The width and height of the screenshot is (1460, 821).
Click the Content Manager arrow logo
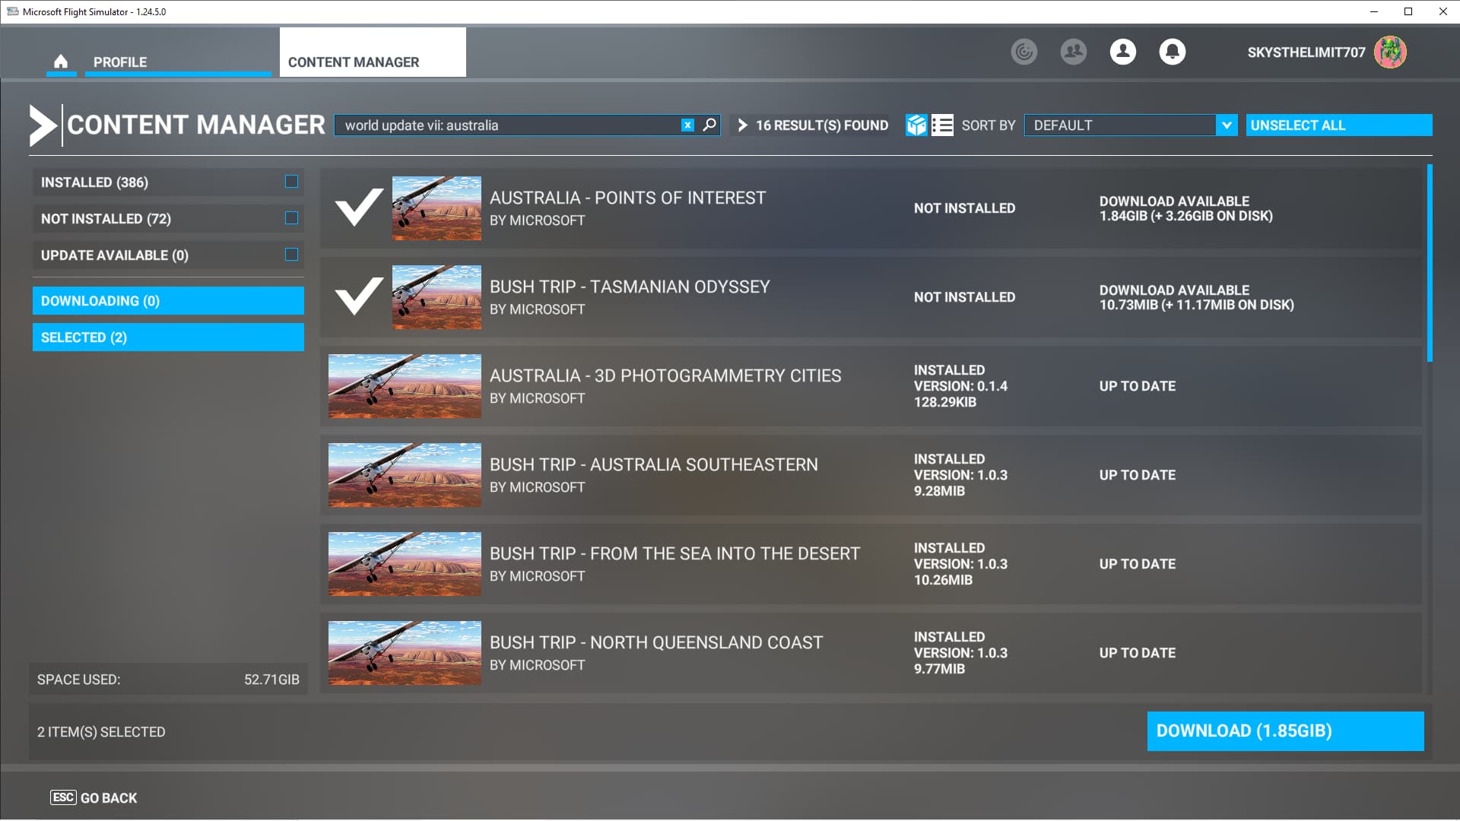(x=43, y=125)
